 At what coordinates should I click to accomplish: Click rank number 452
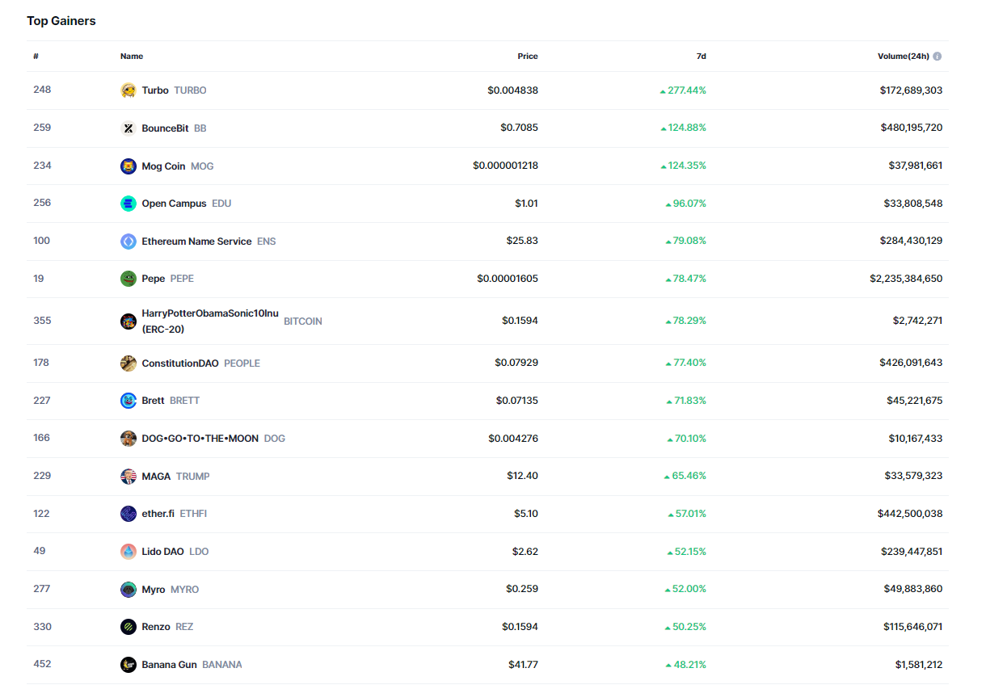coord(42,664)
